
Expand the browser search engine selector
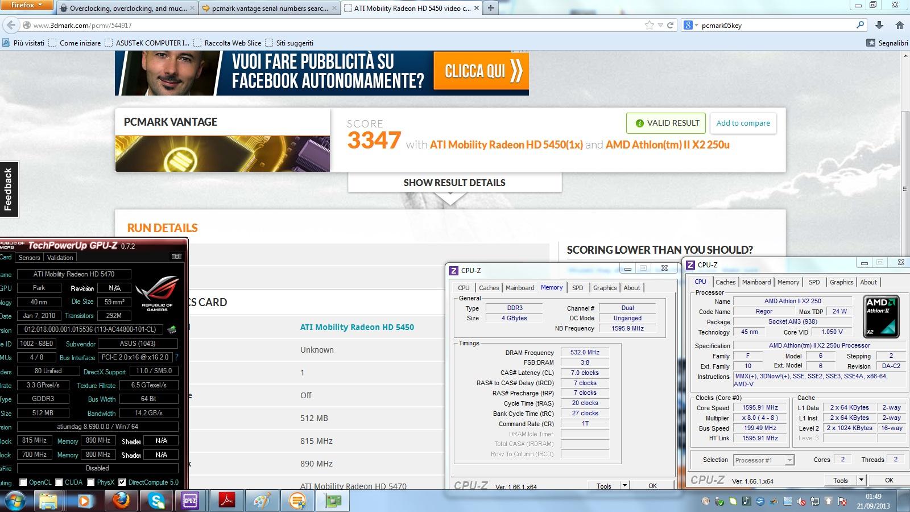coord(690,25)
